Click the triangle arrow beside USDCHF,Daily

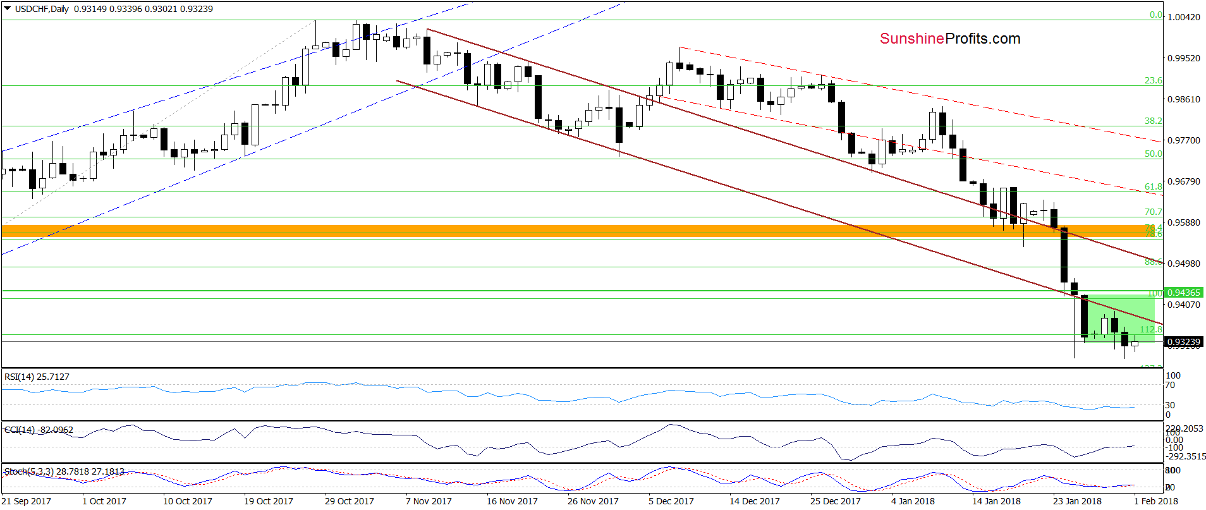pyautogui.click(x=8, y=9)
